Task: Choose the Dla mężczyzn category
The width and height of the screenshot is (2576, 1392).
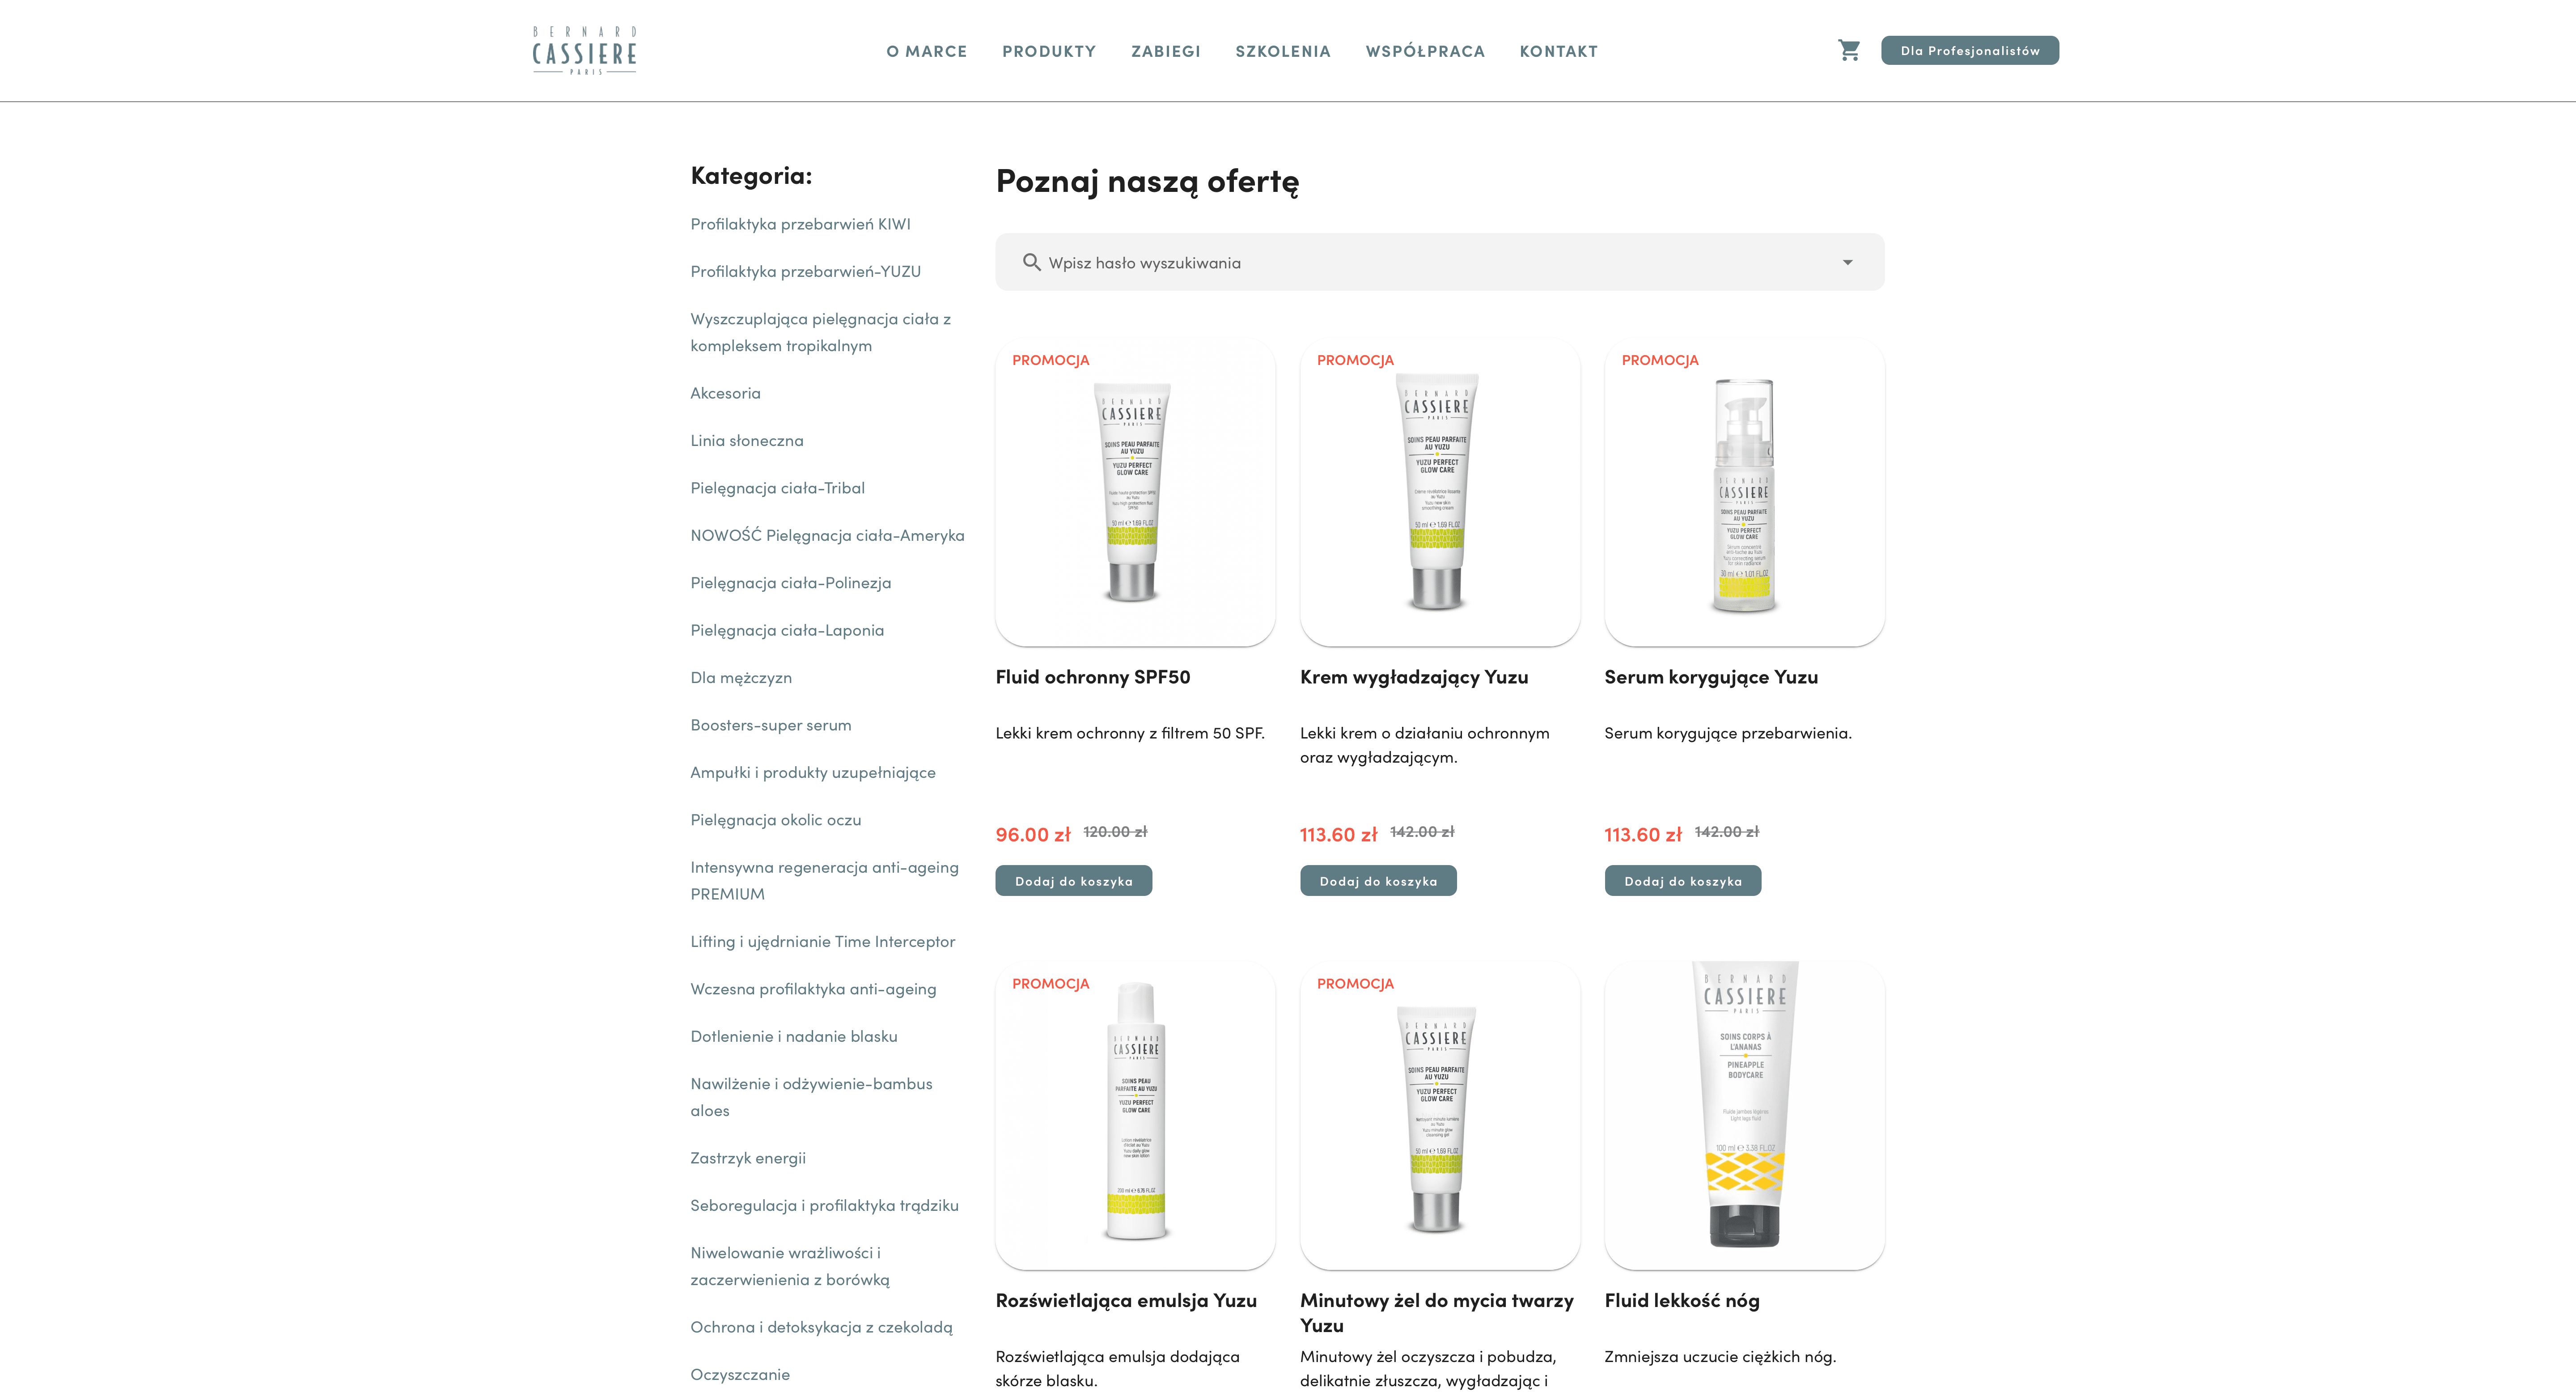Action: click(740, 677)
